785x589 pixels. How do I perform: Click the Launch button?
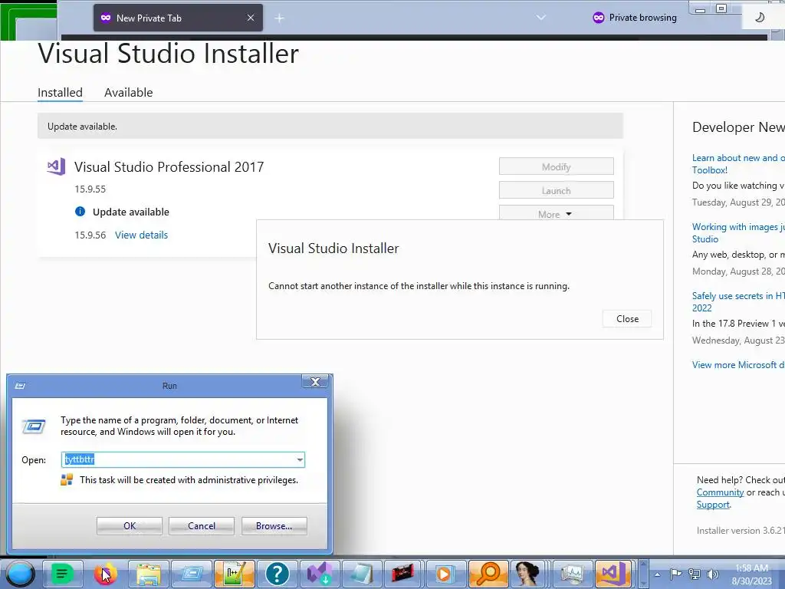coord(557,190)
